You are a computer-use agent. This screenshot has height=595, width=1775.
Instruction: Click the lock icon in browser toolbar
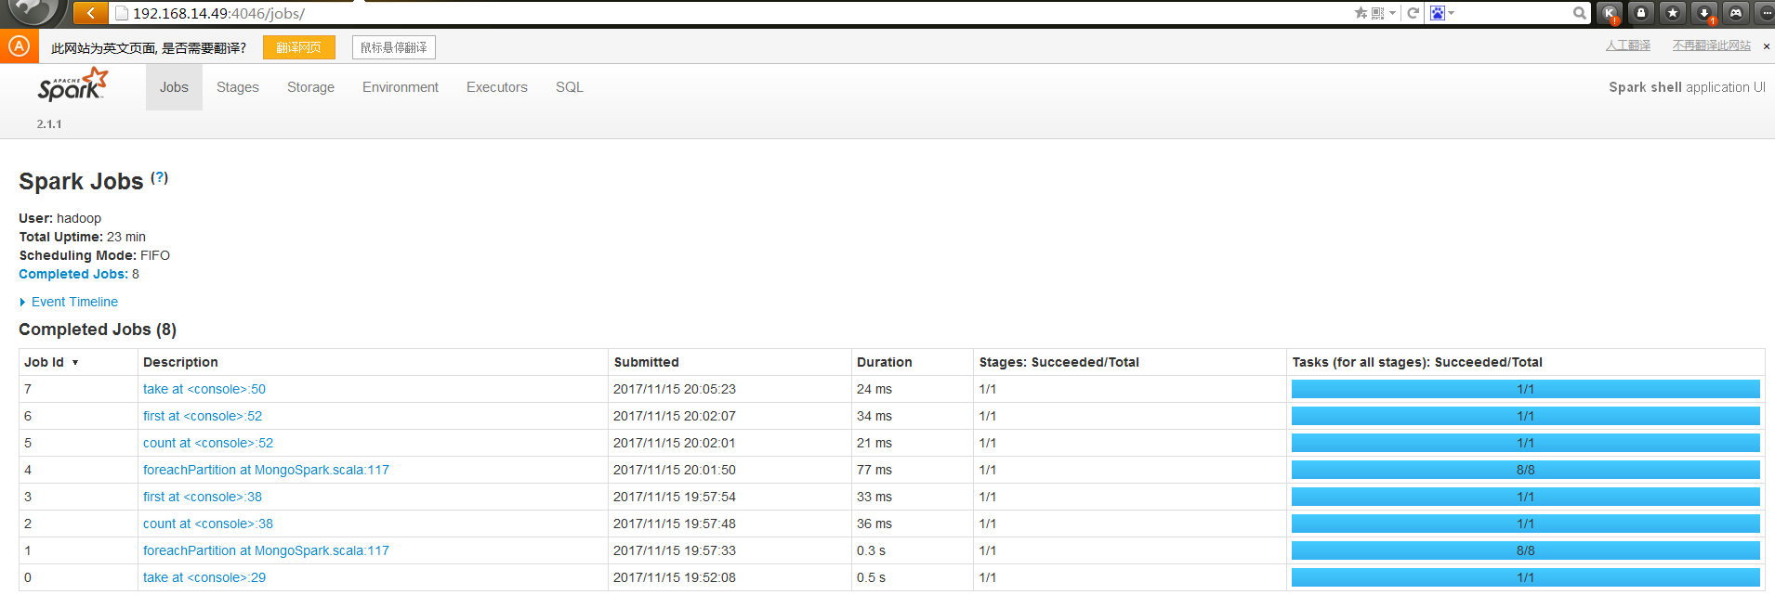pyautogui.click(x=1641, y=13)
